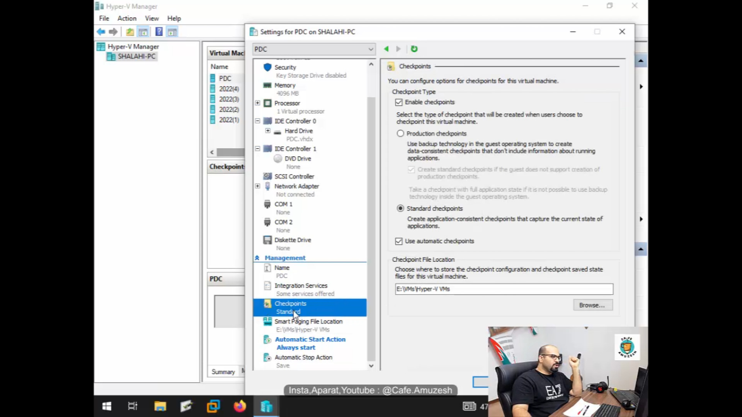Select the Integration Services icon
The width and height of the screenshot is (742, 417).
click(x=267, y=286)
